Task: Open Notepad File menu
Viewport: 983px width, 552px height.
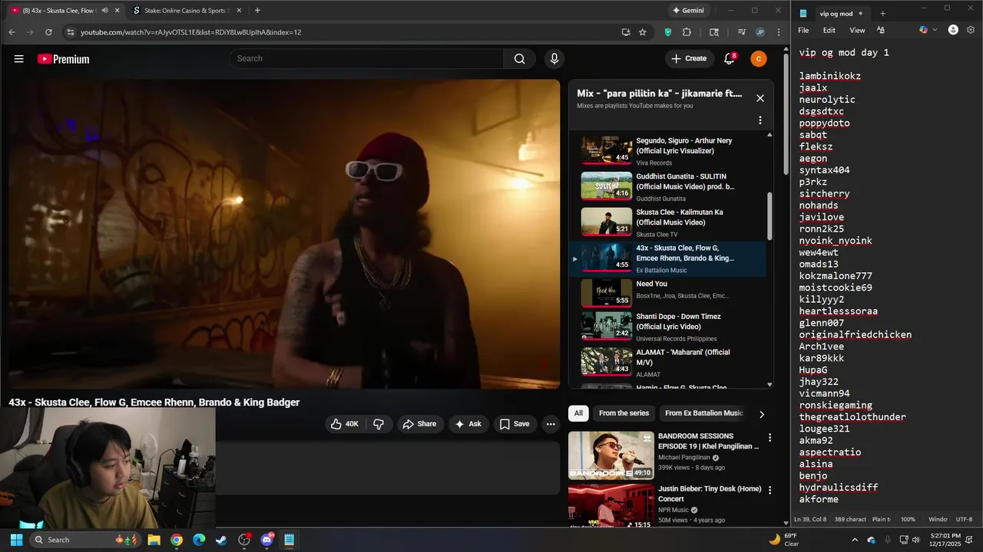Action: pos(803,30)
